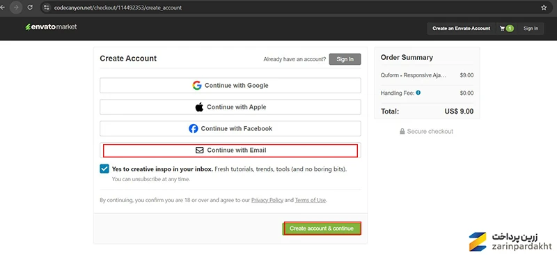Choose Continue with Google
The image size is (557, 255).
tap(230, 86)
